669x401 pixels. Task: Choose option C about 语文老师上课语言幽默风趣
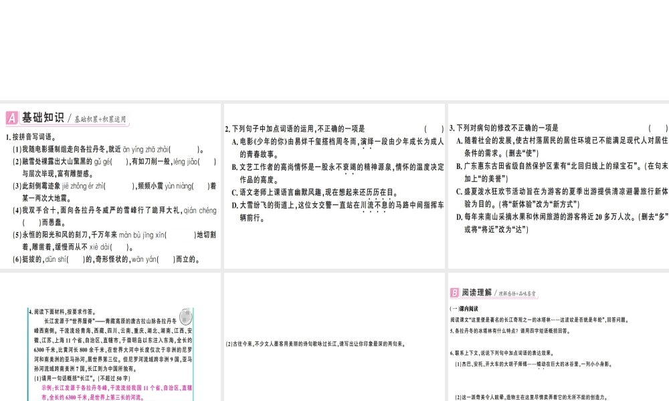pyautogui.click(x=315, y=192)
